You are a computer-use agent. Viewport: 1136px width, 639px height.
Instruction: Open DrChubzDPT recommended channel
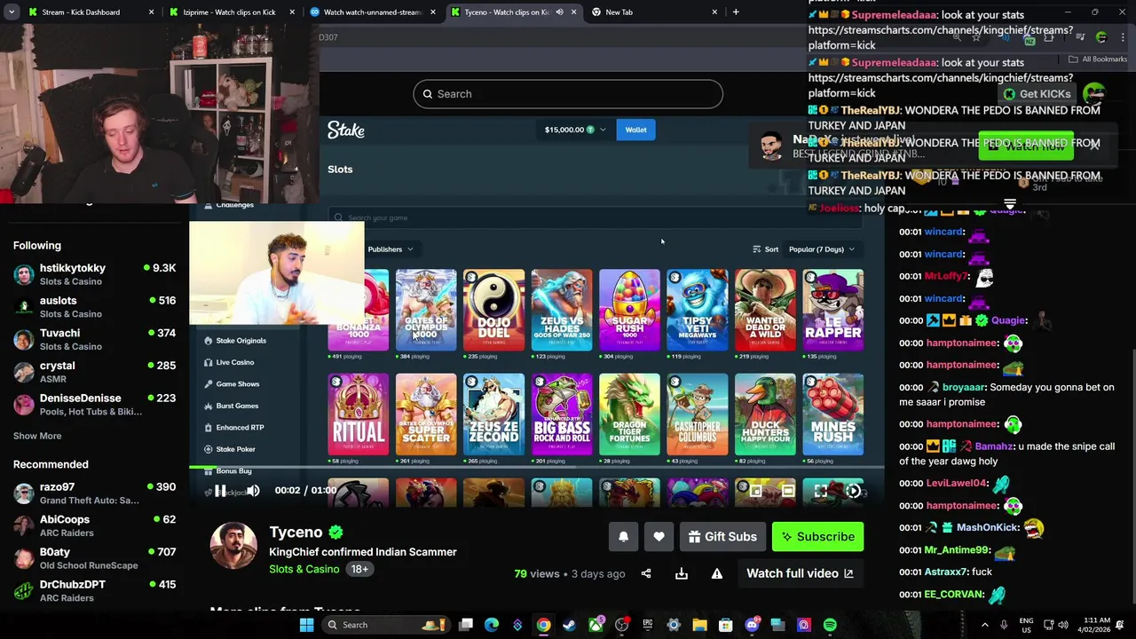click(x=94, y=591)
